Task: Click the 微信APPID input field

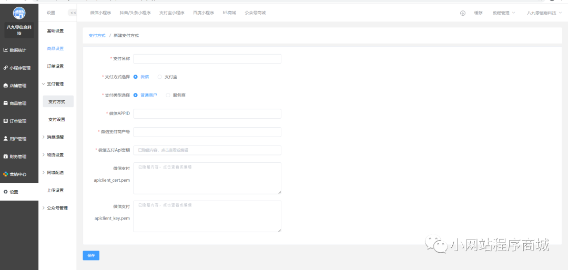Action: click(207, 113)
